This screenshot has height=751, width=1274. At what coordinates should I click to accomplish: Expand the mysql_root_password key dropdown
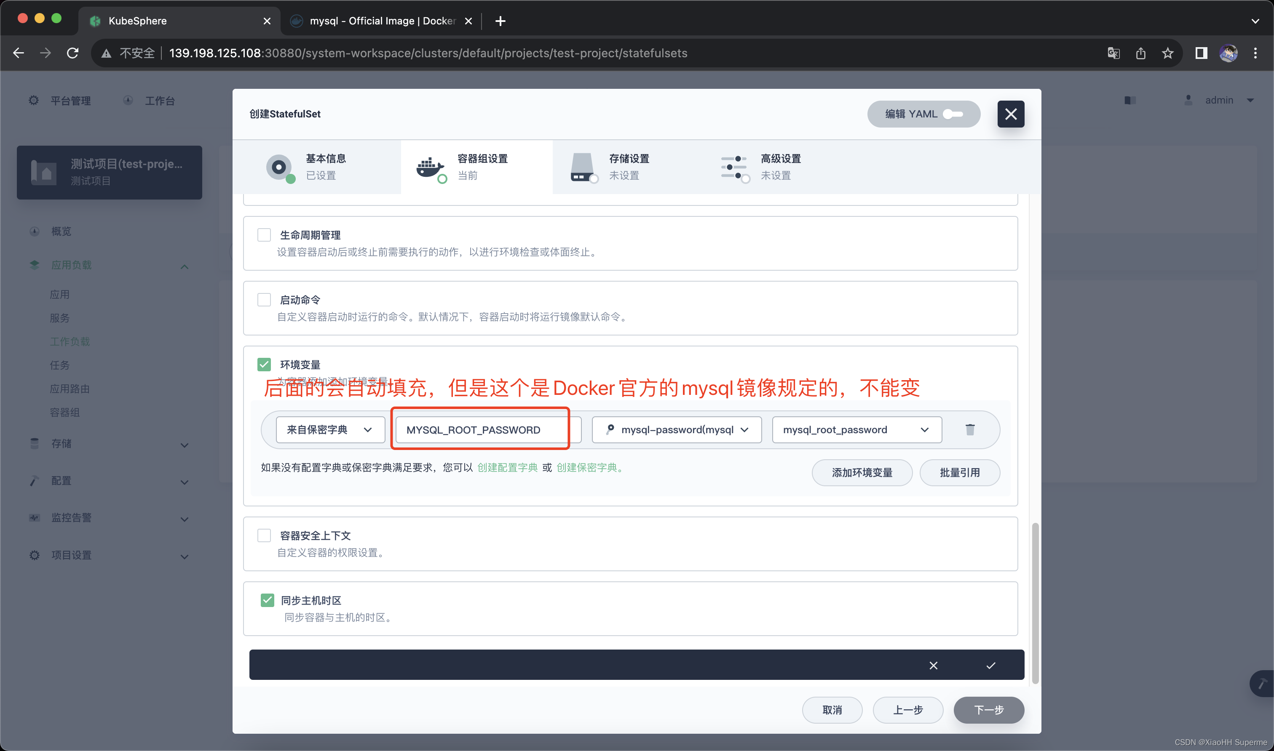point(856,430)
